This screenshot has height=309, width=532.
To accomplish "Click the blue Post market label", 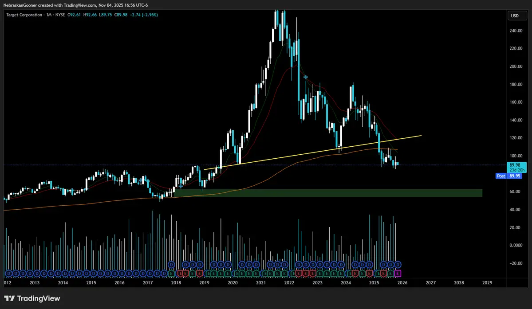I will pos(501,176).
